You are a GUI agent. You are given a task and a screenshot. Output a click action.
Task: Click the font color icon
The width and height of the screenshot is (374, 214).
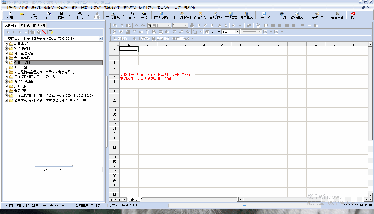pos(226,25)
